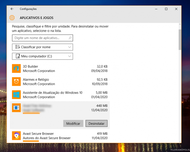
Task: Click the 419 MB size value
Action: (x=102, y=134)
